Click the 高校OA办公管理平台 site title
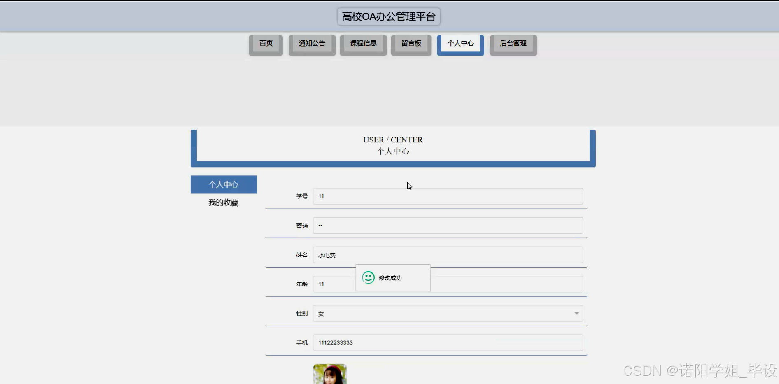Screen dimensions: 779x384 389,16
